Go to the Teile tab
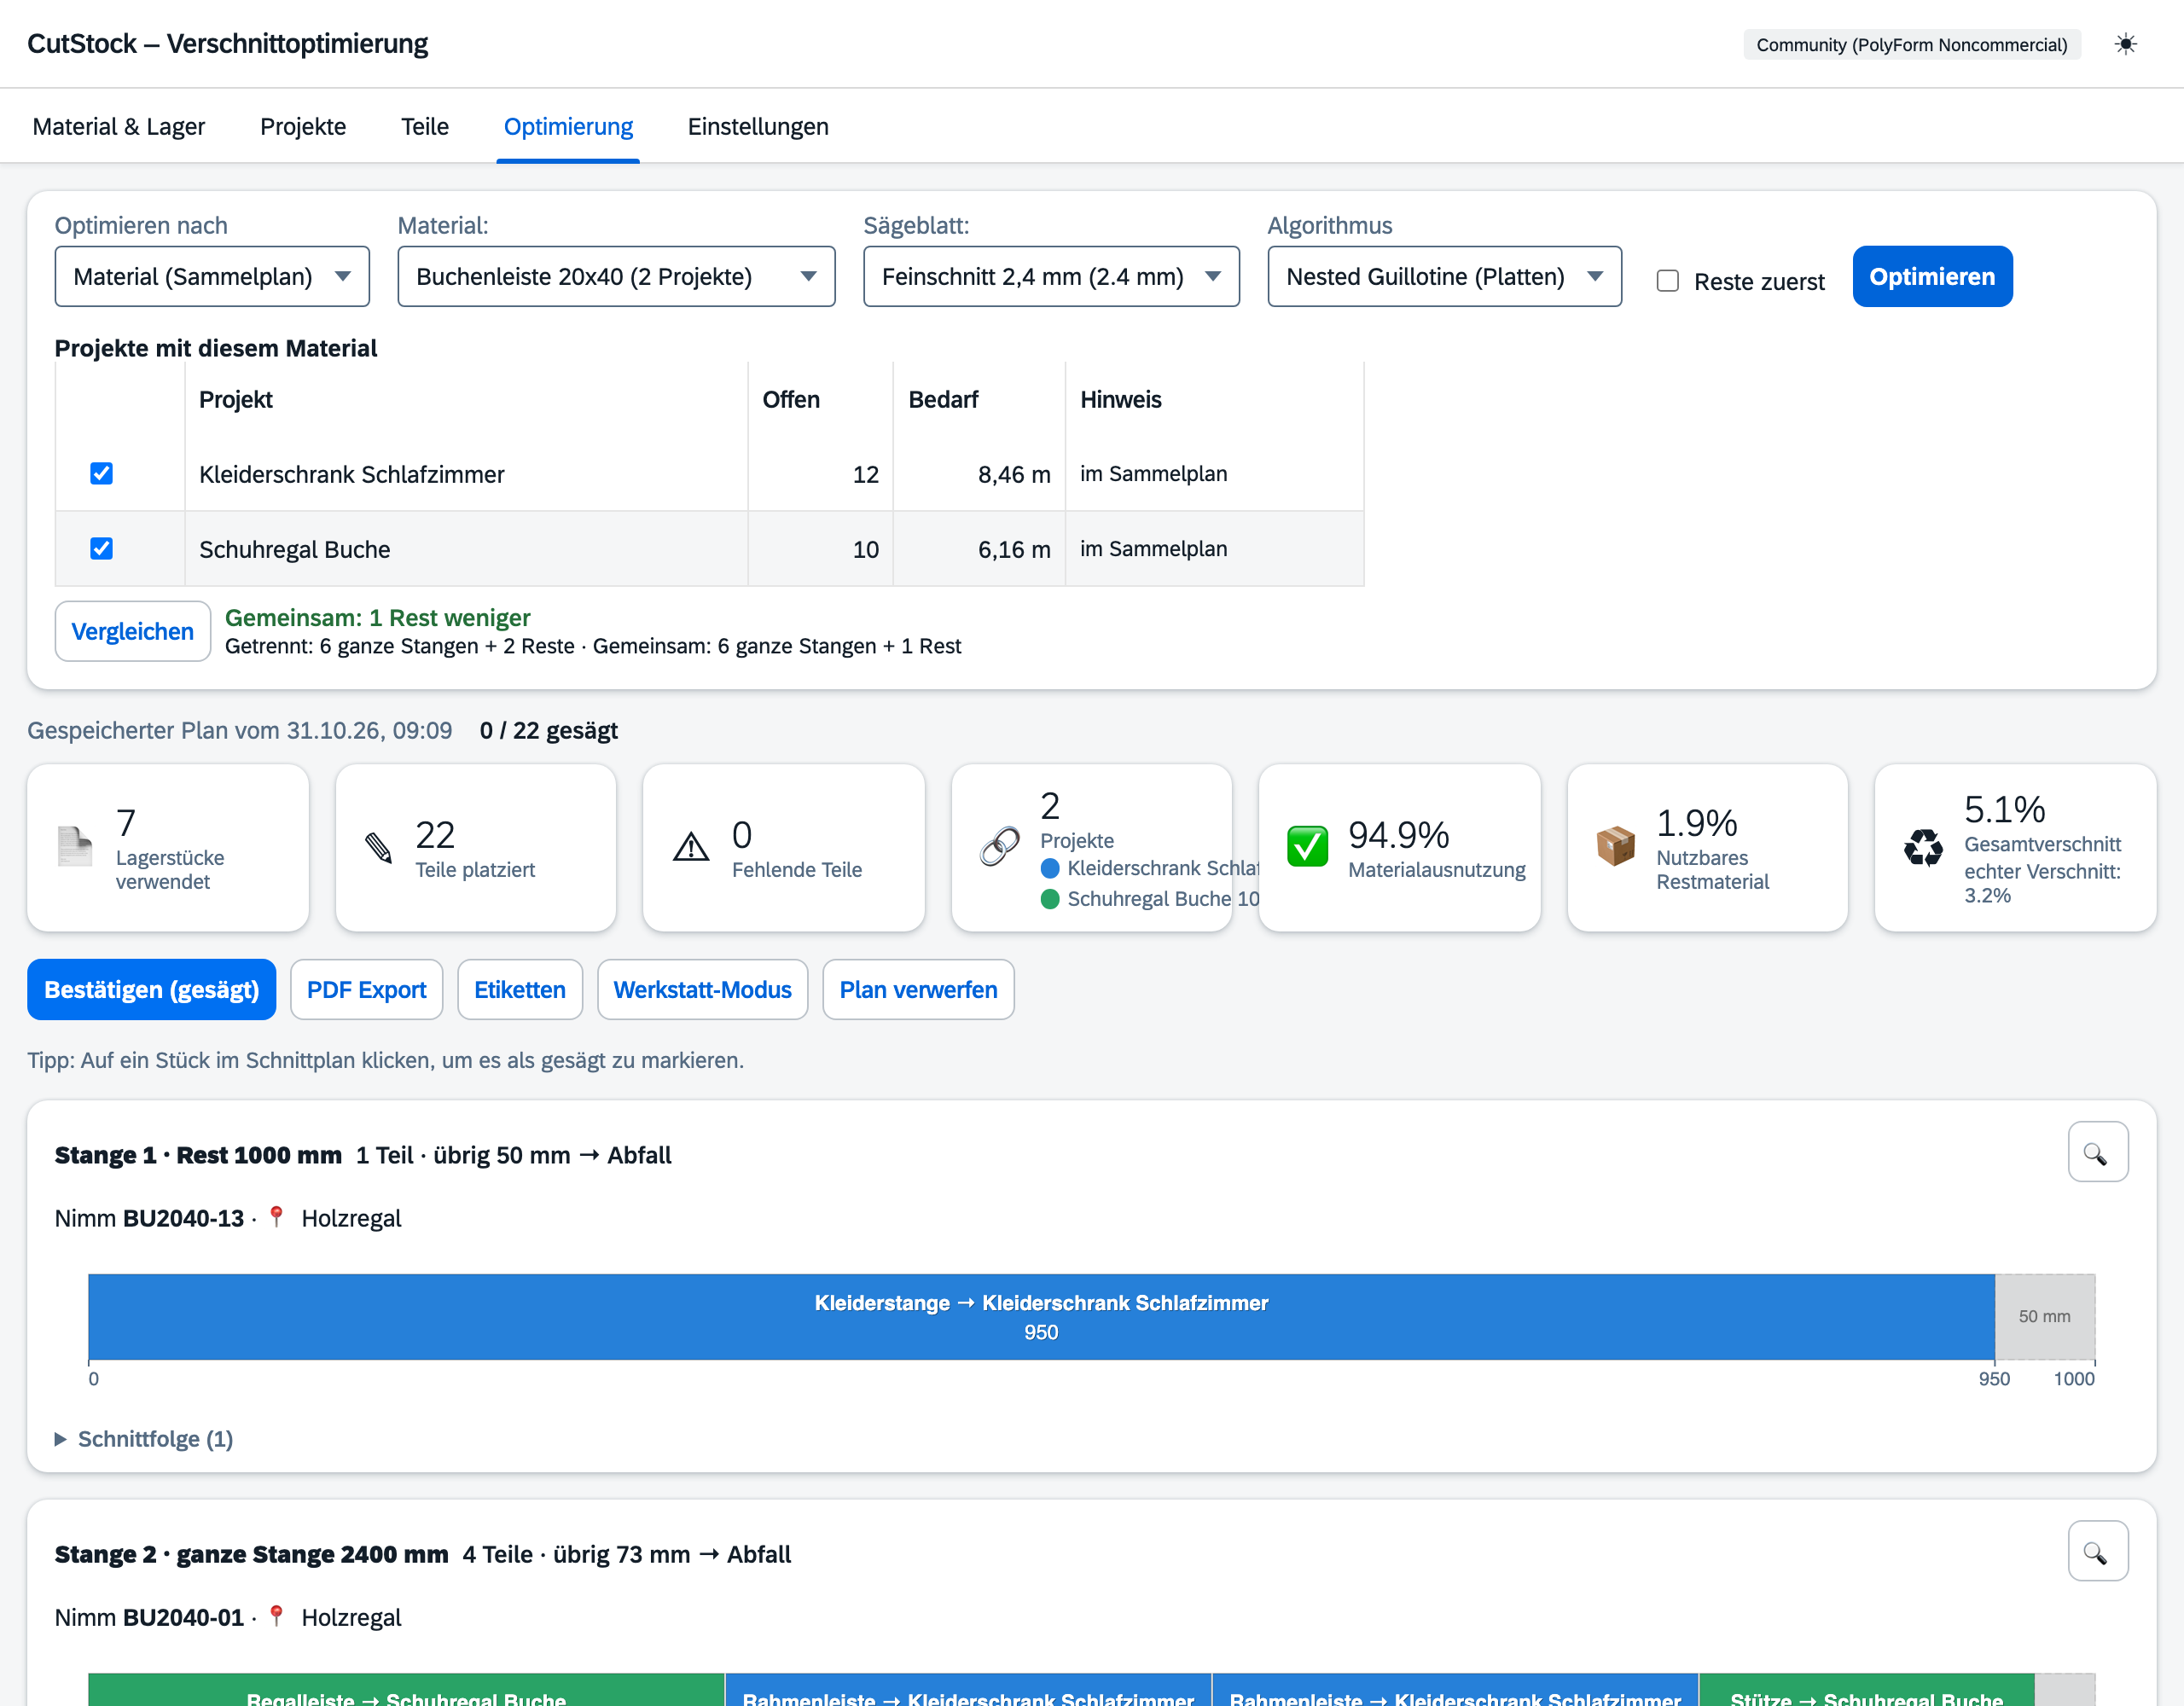2184x1706 pixels. click(x=425, y=126)
